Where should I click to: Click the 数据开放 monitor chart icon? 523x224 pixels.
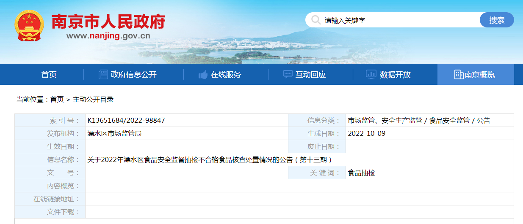371,75
